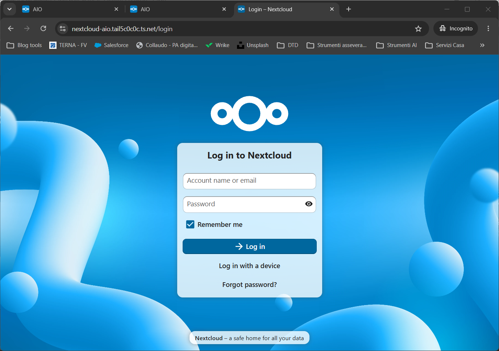Viewport: 499px width, 351px height.
Task: Close the first AIO tab
Action: [x=116, y=9]
